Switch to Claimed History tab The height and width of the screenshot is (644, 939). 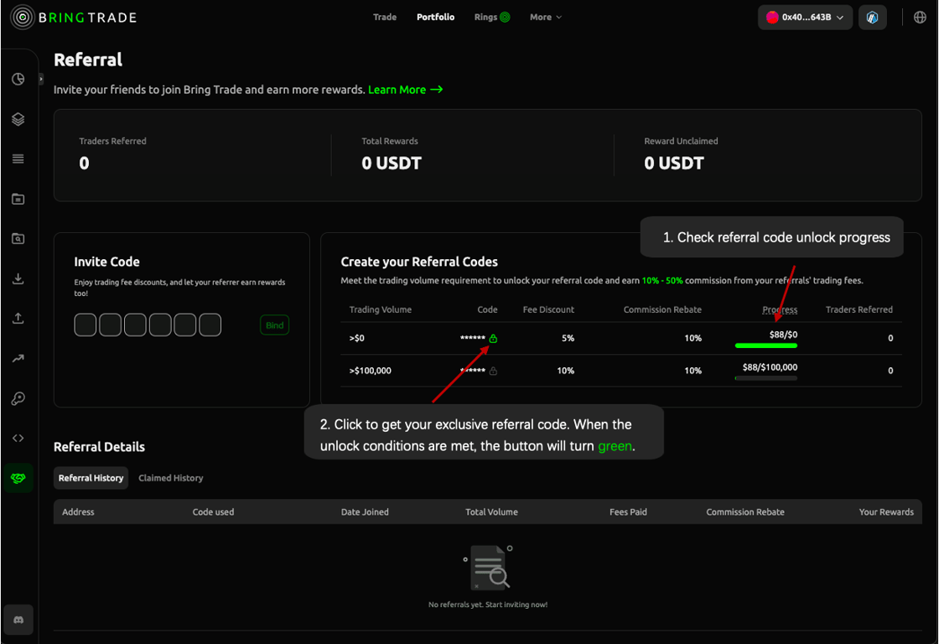[171, 478]
